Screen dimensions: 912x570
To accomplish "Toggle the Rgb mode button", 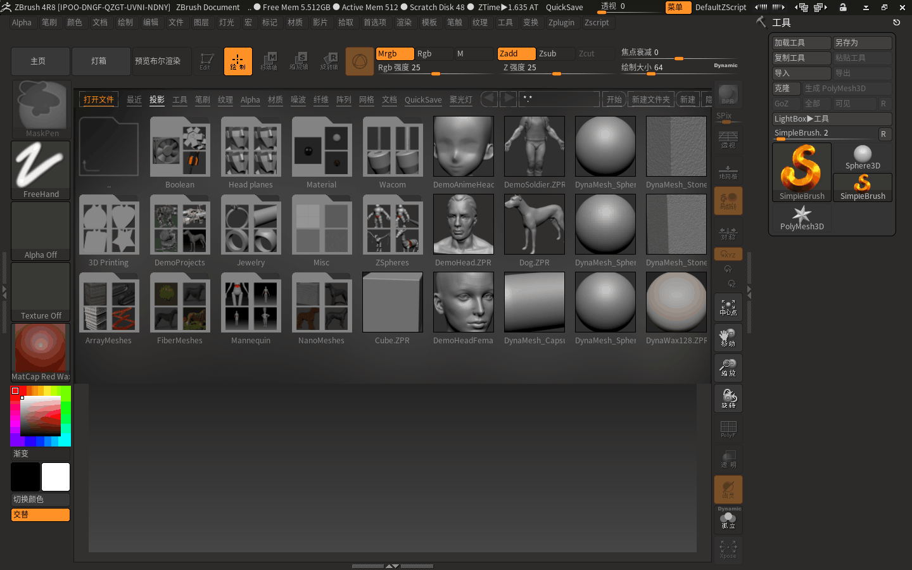I will pos(434,54).
